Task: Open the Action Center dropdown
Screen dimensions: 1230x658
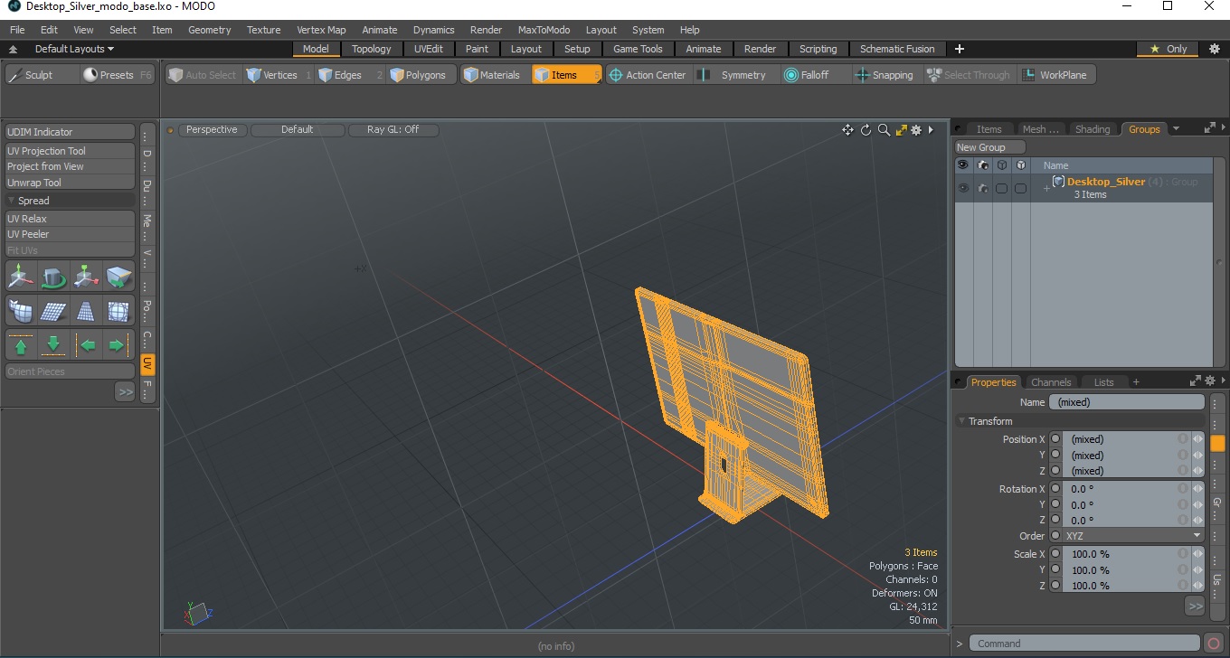Action: tap(648, 75)
